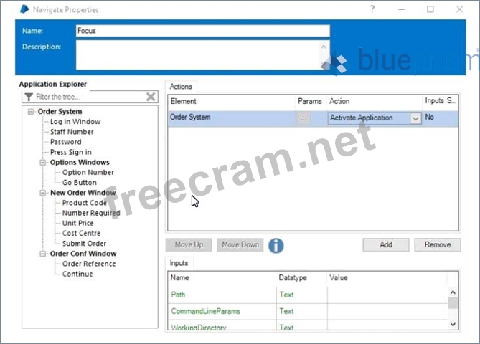480x344 pixels.
Task: Click the Inputs list scroll down arrow
Action: [453, 324]
